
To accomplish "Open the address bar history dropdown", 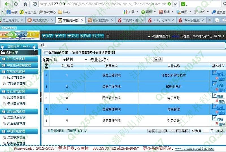I will [175, 4].
